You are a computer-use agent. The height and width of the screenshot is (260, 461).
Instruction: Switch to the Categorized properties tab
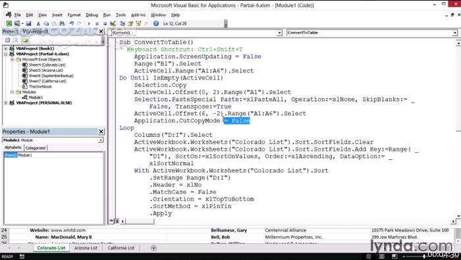(x=36, y=148)
